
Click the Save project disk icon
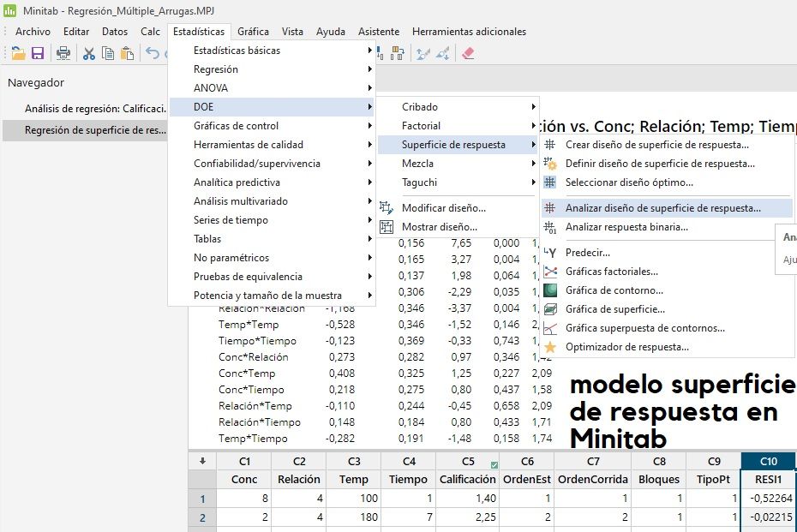(38, 53)
